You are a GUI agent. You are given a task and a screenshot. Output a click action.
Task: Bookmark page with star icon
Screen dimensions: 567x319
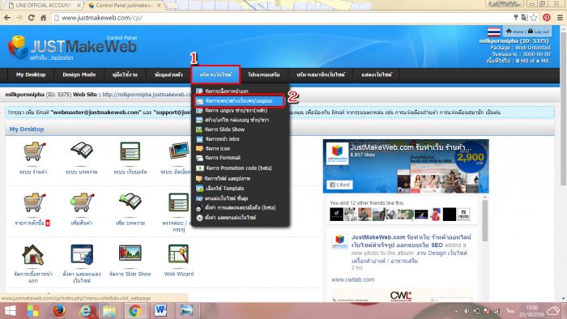533,17
